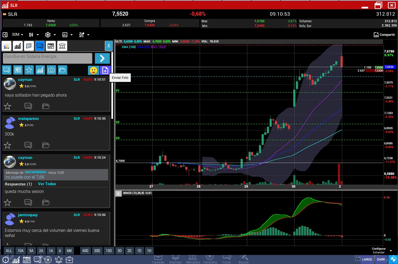Open the 30M timeframe dropdown
Image resolution: width=398 pixels, height=264 pixels.
[18, 35]
